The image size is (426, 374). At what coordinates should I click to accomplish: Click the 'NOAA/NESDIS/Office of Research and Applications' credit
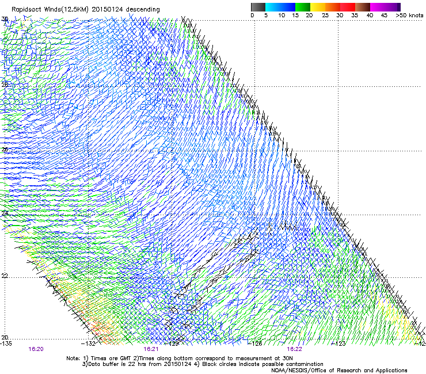click(339, 371)
